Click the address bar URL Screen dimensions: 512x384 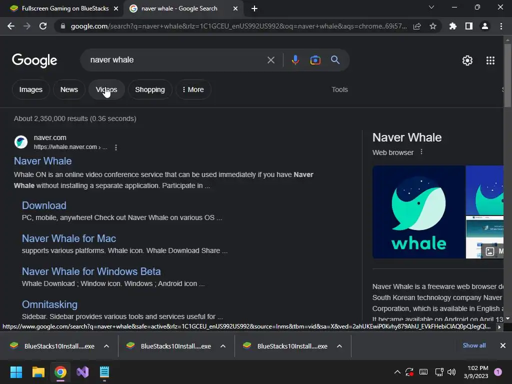[238, 26]
